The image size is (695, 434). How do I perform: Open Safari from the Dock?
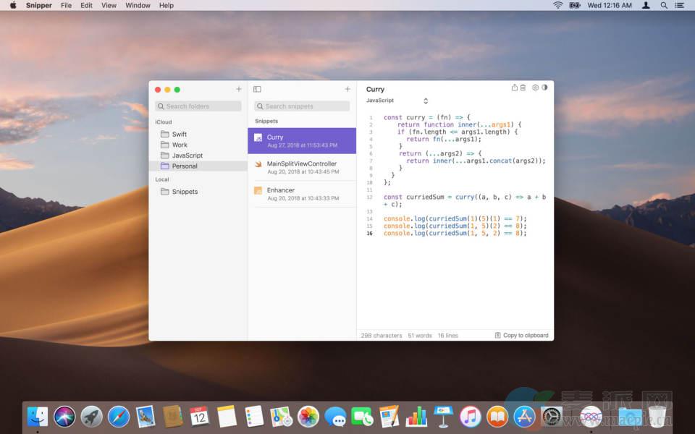(119, 416)
